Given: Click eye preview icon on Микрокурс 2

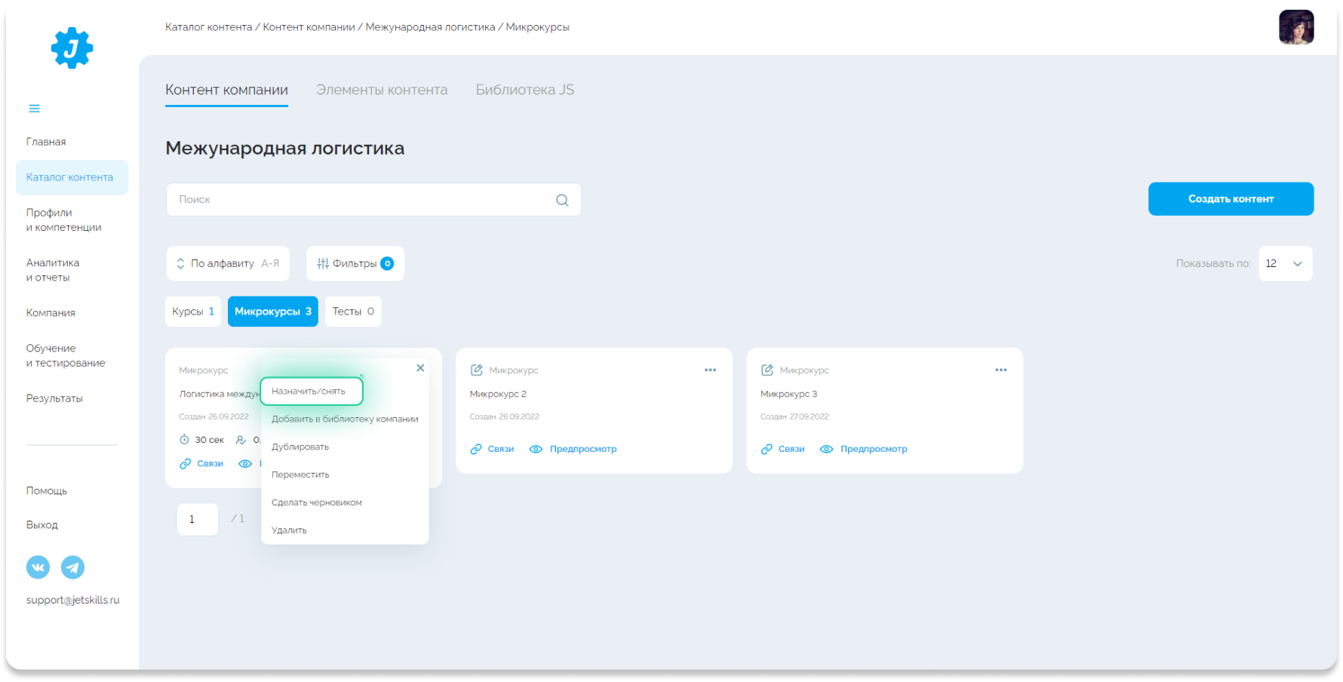Looking at the screenshot, I should (536, 449).
